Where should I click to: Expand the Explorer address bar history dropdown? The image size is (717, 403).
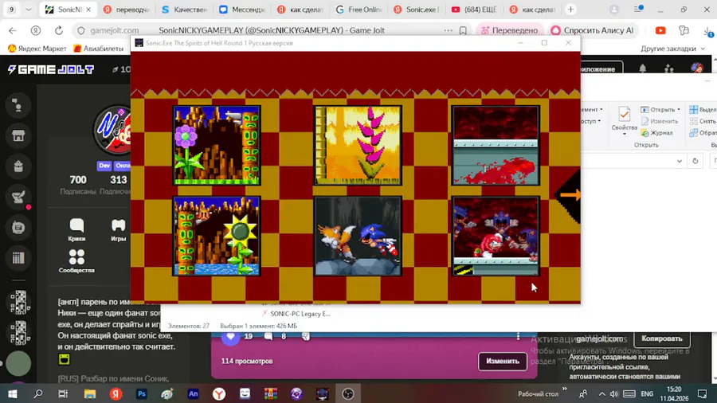coord(680,161)
